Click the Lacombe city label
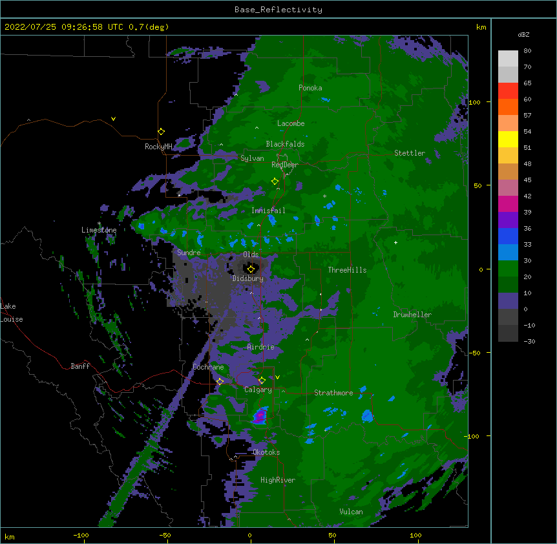 291,123
